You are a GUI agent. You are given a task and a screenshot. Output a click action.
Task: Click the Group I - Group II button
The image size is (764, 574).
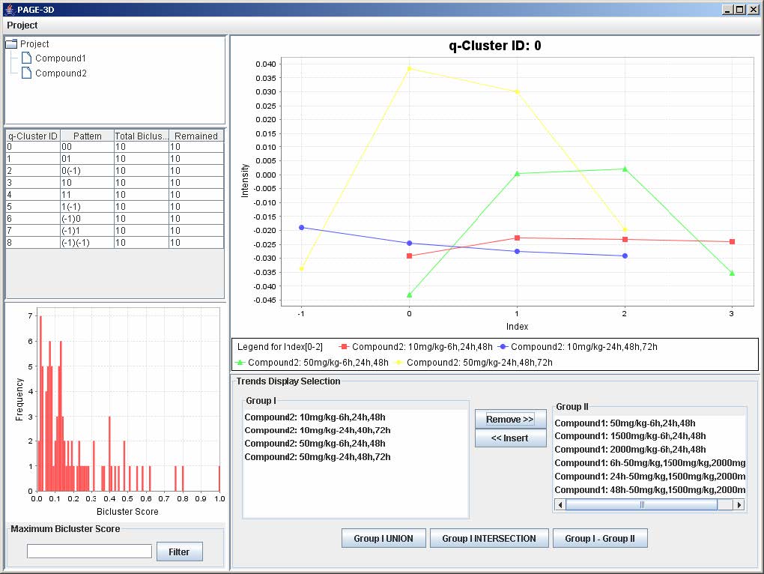[x=600, y=539]
